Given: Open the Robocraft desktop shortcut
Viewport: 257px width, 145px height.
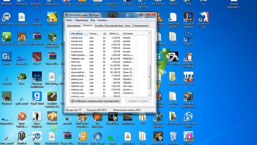Looking at the screenshot, I should 52,118.
